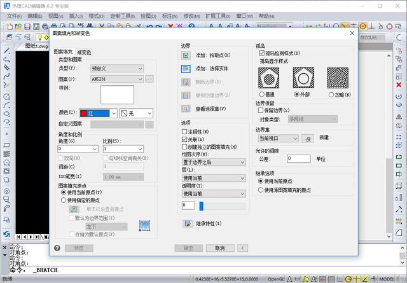This screenshot has height=283, width=407.
Task: Click the View Selections magnifier icon
Action: pos(186,109)
